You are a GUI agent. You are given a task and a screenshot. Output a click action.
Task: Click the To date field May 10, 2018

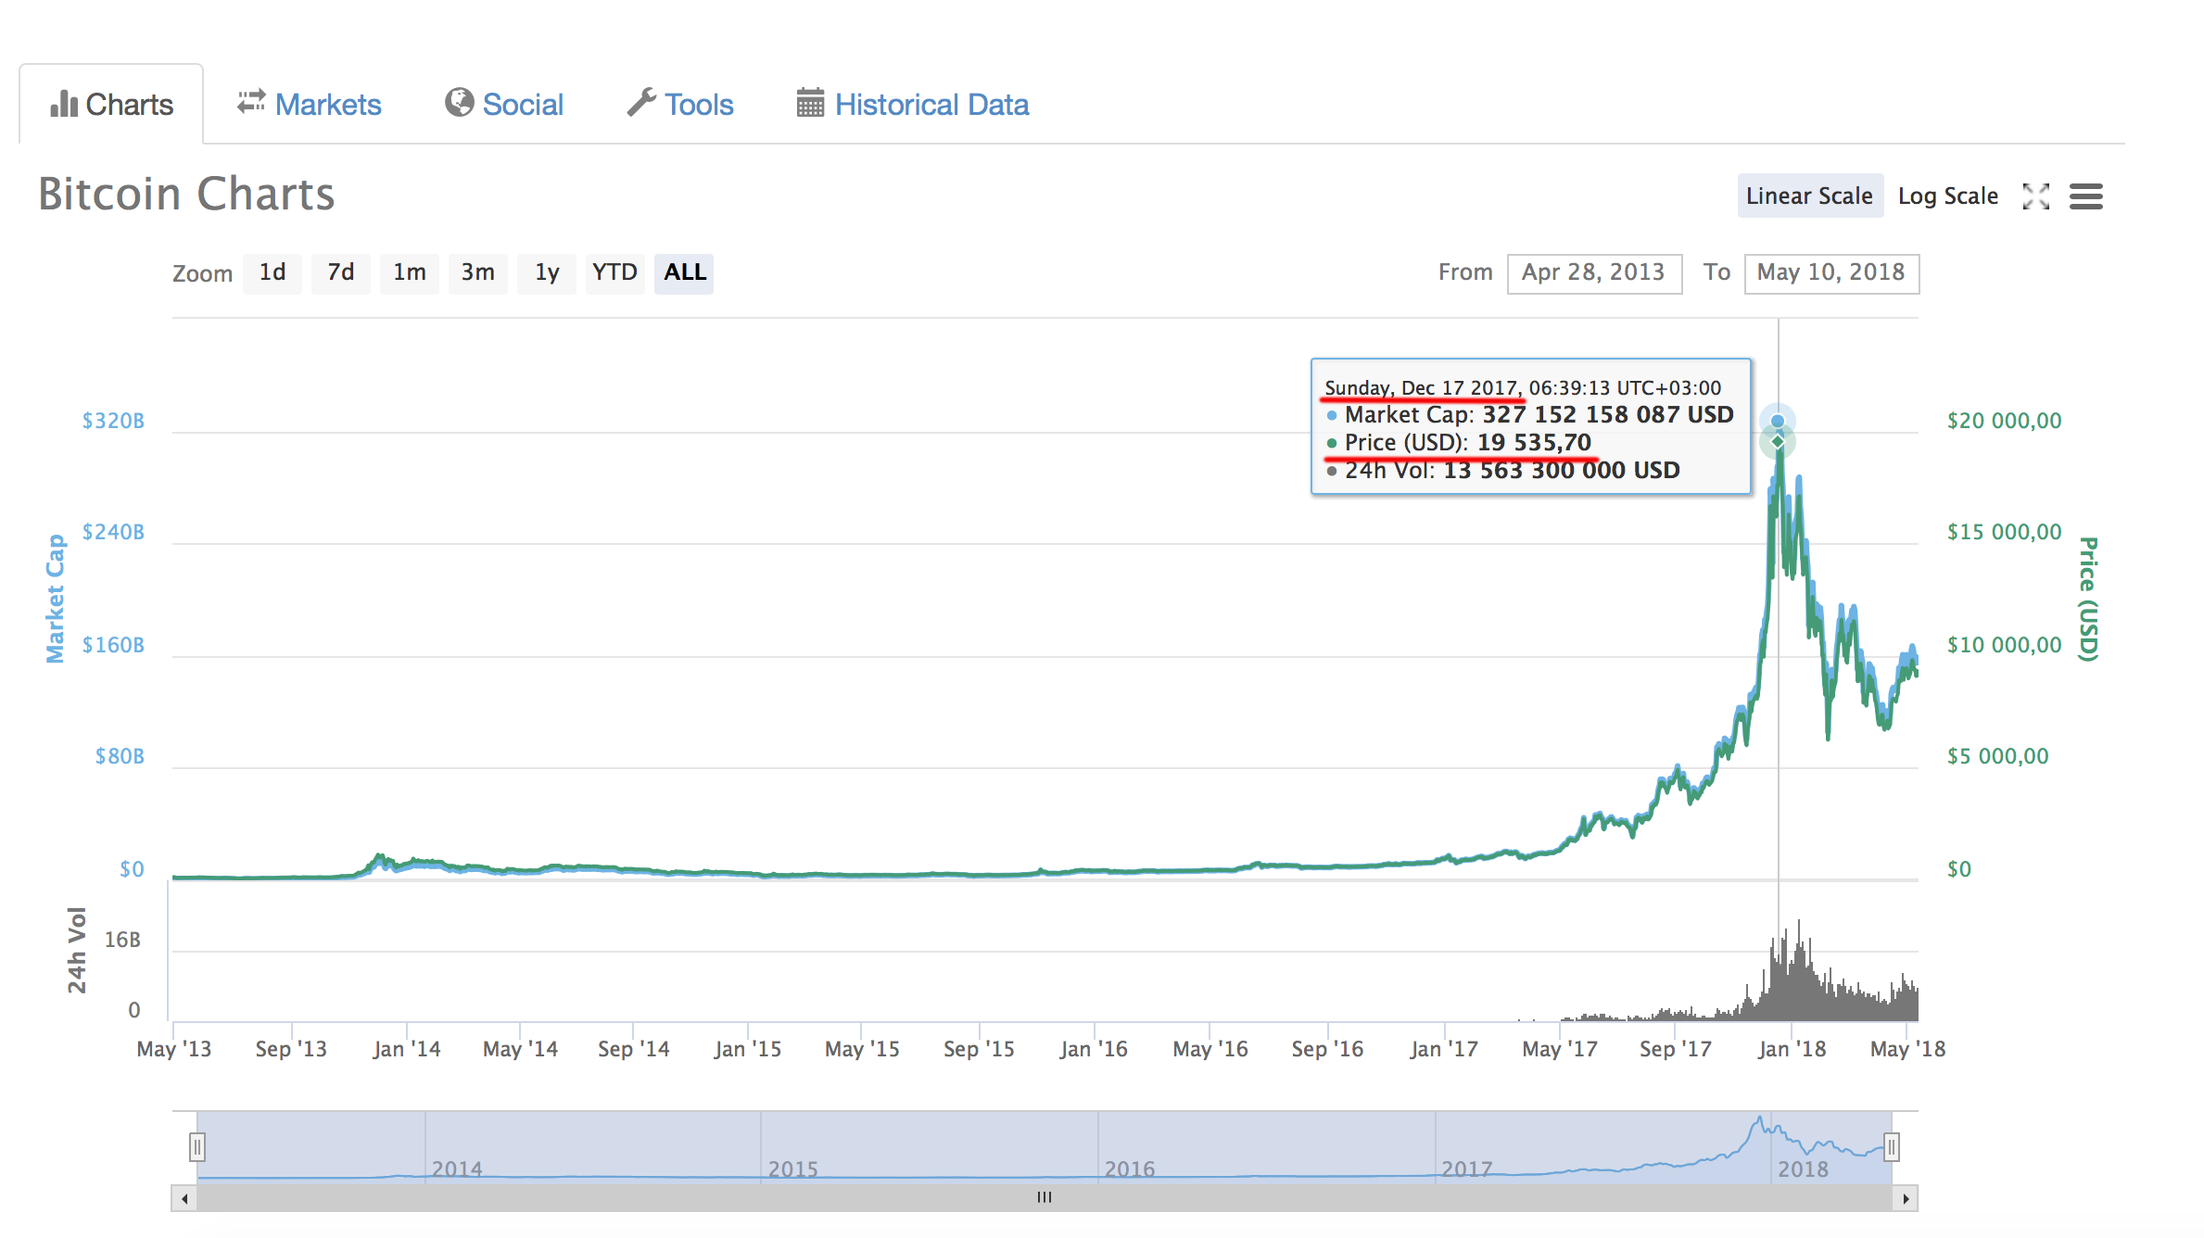pos(1831,273)
